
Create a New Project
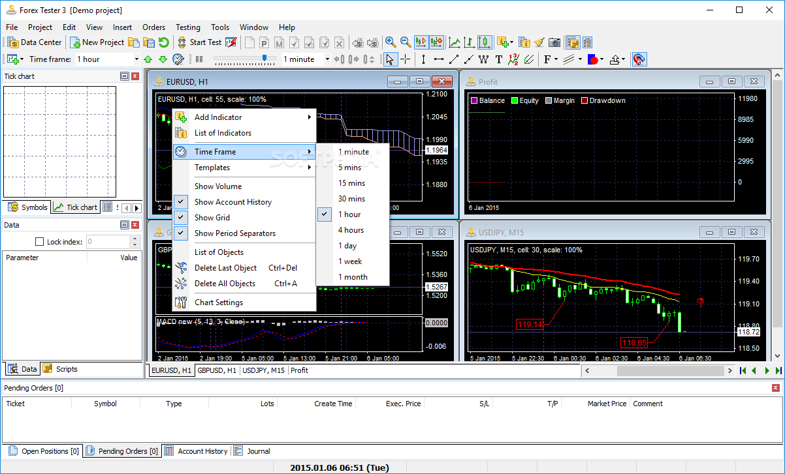click(97, 42)
